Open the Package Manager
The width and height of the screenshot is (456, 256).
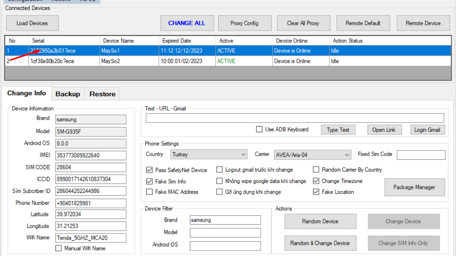(414, 187)
